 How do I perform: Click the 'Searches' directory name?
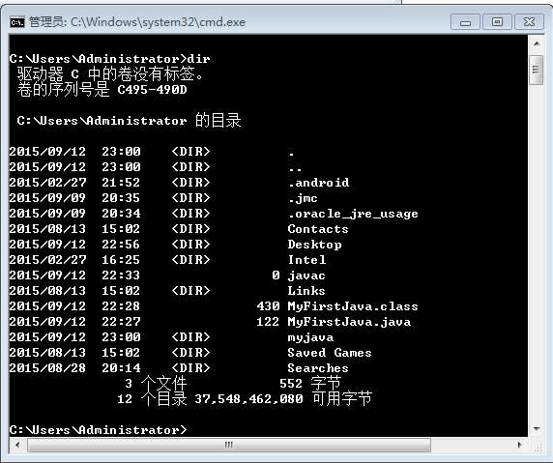[x=318, y=368]
